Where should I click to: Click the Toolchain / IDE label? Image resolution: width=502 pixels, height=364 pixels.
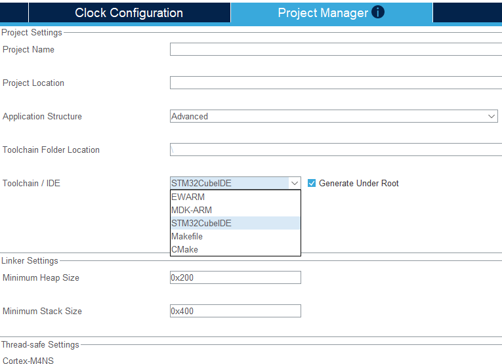pos(31,183)
